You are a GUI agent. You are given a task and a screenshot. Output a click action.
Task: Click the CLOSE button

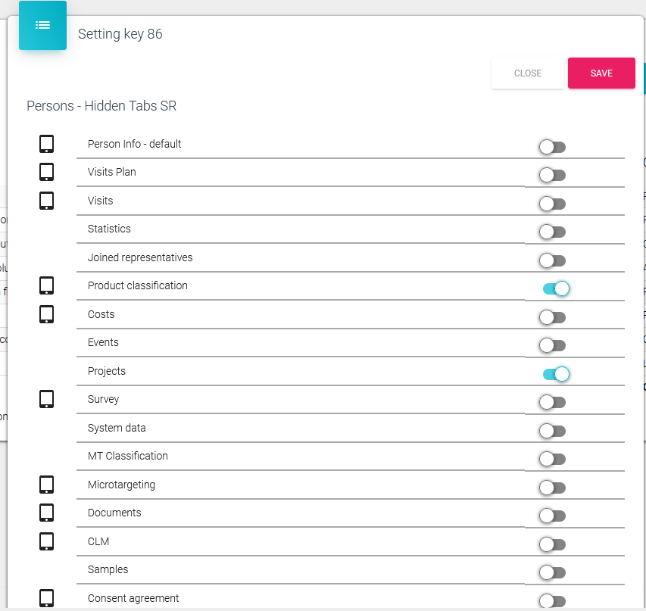[x=528, y=73]
